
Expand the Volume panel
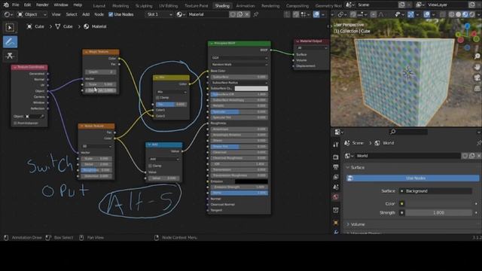click(348, 224)
